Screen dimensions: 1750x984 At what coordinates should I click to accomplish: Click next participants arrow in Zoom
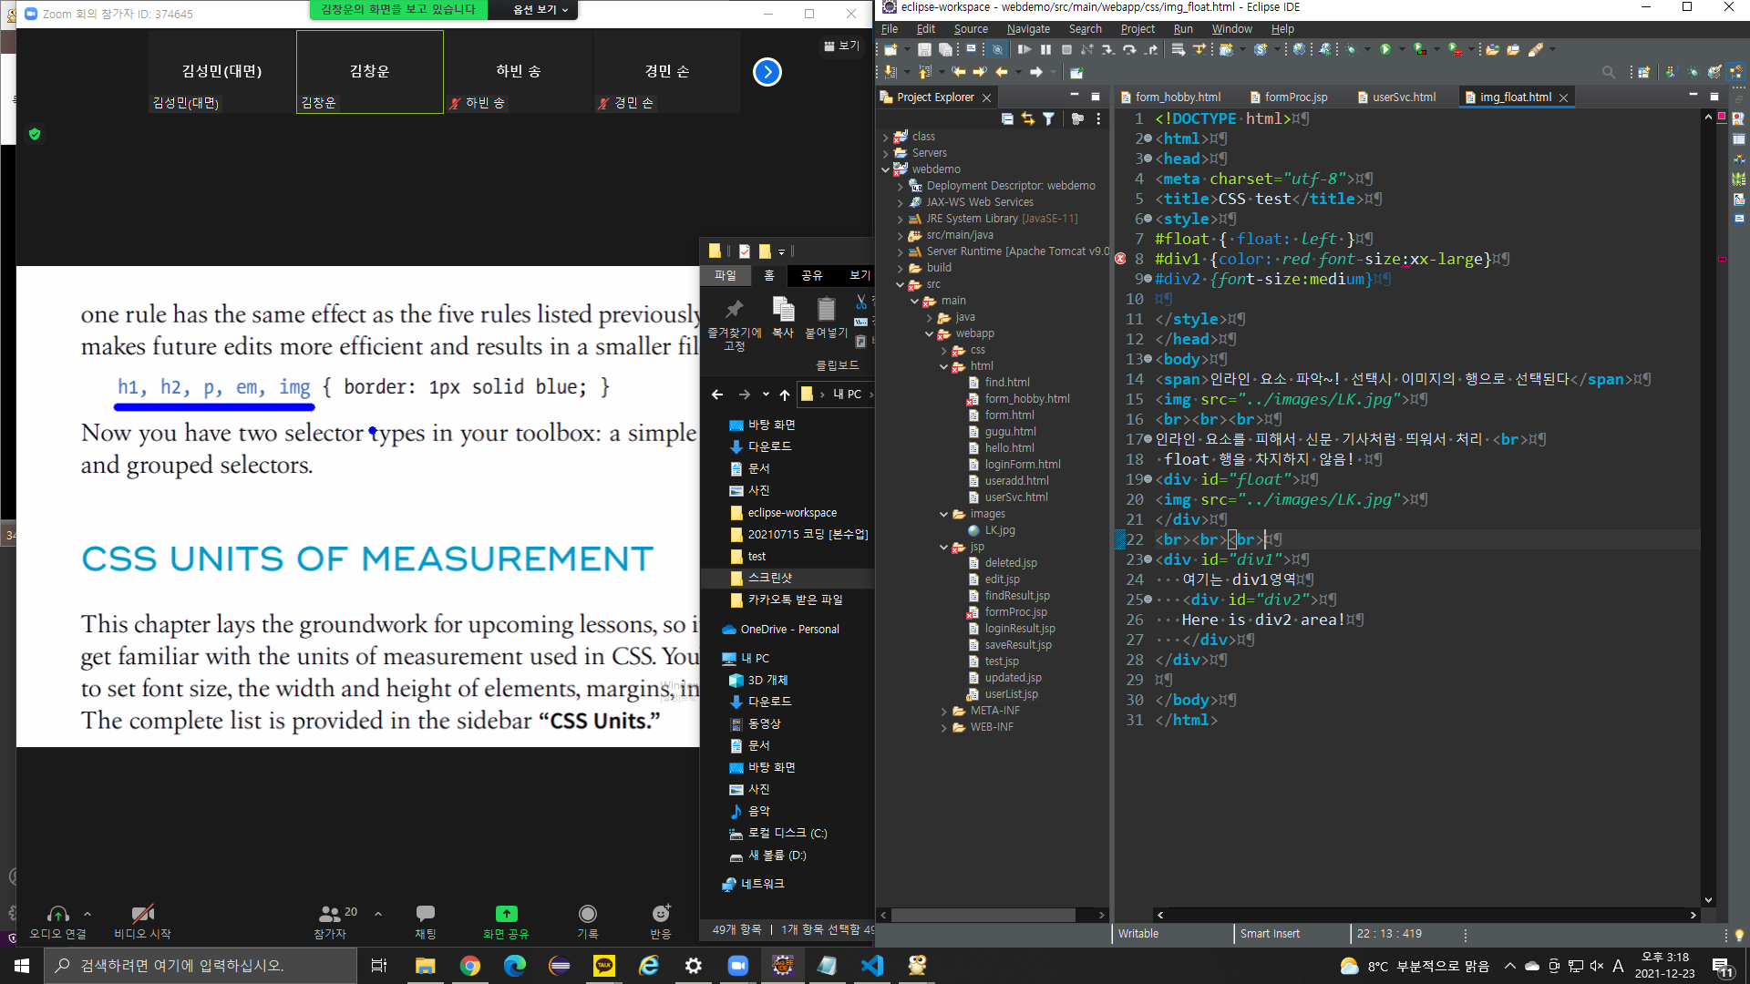coord(767,72)
